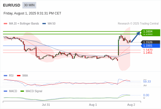Click the Aug 1 axis label

coord(93,105)
